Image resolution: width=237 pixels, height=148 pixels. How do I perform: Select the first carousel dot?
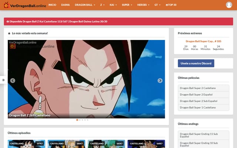click(77, 120)
